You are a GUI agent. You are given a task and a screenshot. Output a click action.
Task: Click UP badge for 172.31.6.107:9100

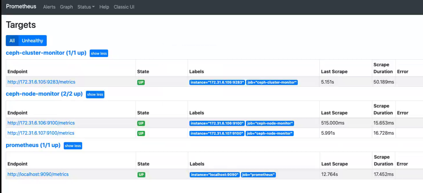pyautogui.click(x=141, y=133)
